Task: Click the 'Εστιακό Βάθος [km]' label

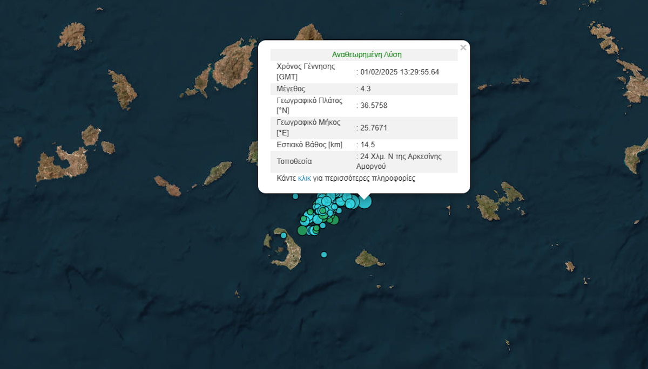Action: 309,145
